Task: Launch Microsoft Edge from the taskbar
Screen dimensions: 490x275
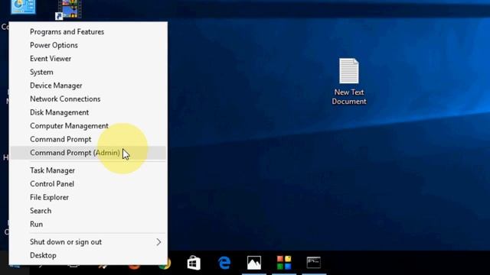Action: [x=224, y=263]
